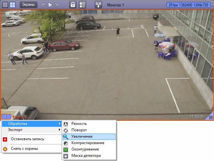
Task: Go to next screen with double-right arrows
Action: pos(57,5)
